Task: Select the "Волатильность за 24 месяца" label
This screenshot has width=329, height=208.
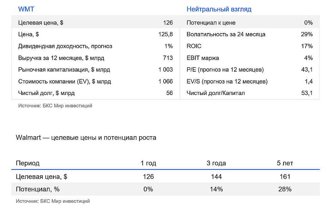Action: coord(226,34)
